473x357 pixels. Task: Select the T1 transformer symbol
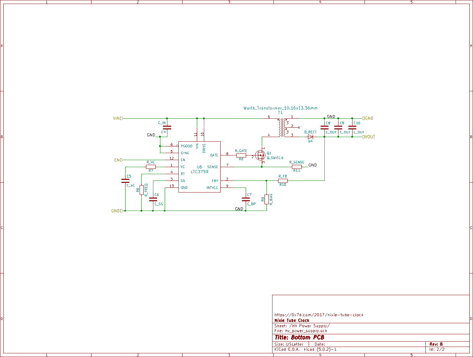(282, 127)
